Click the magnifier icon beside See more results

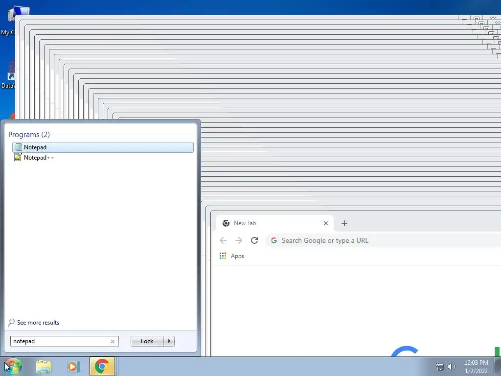(x=11, y=322)
